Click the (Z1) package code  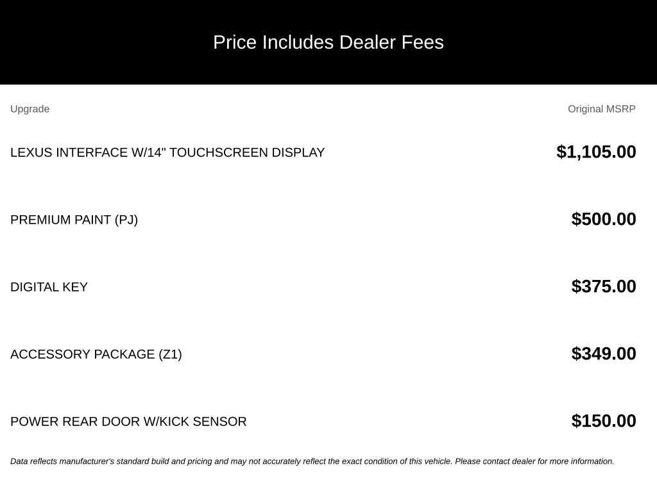click(x=170, y=355)
